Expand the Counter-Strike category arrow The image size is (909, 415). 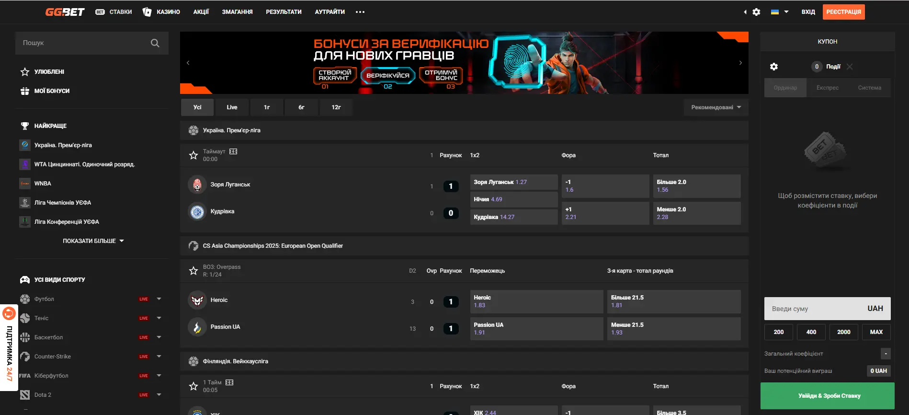(x=159, y=357)
